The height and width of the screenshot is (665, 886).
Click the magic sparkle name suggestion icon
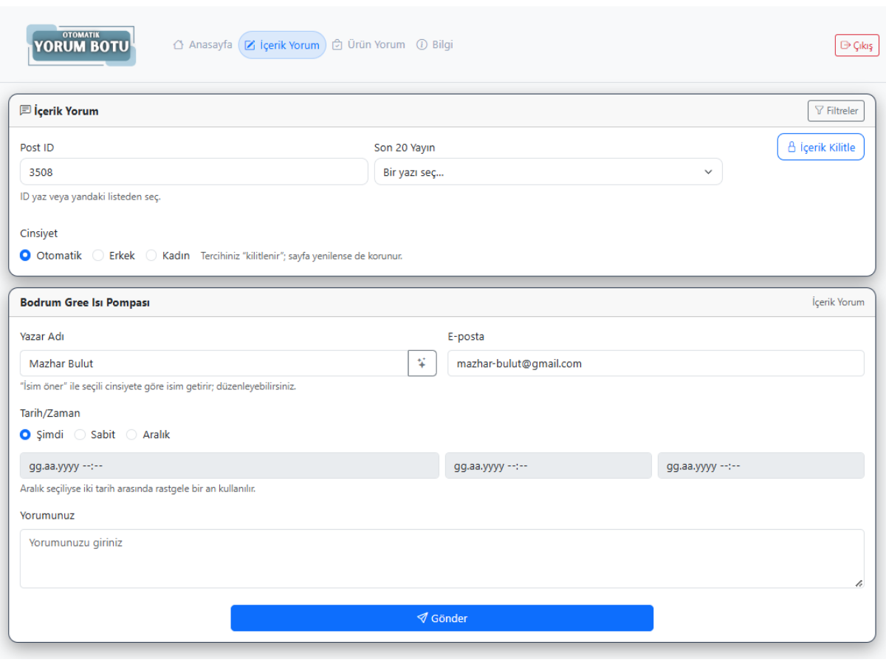click(x=422, y=364)
